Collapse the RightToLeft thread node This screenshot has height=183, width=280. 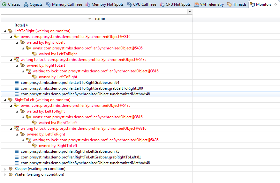(x=5, y=100)
